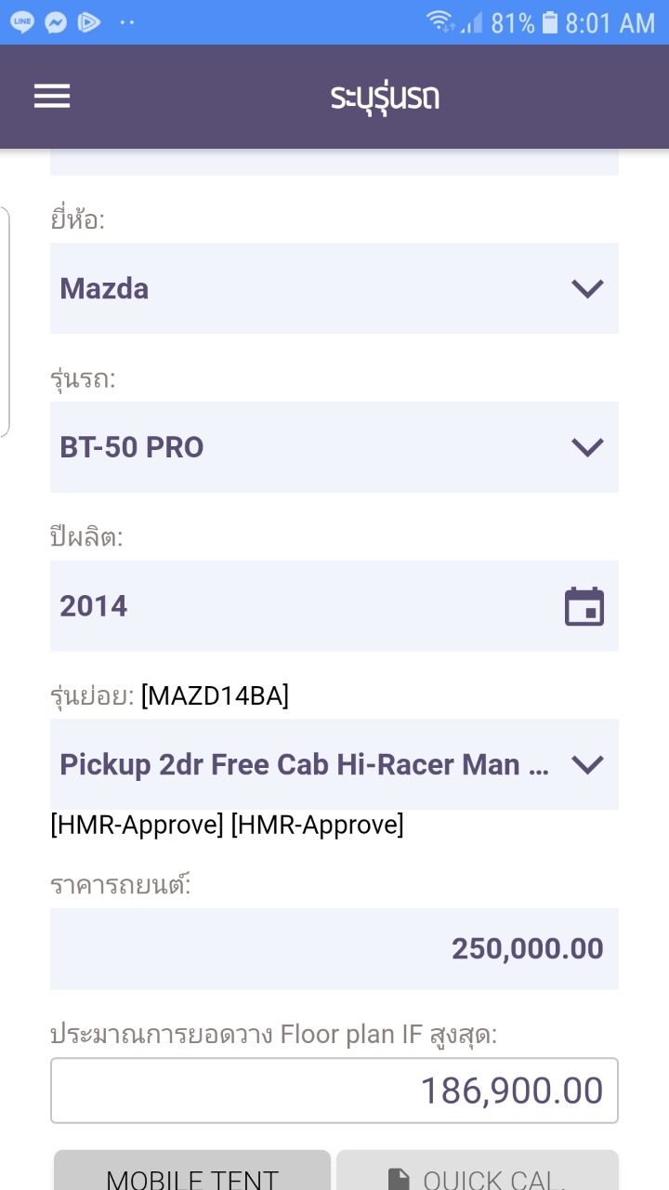Tap the Wi-Fi signal icon in status bar
The image size is (669, 1190).
point(441,22)
